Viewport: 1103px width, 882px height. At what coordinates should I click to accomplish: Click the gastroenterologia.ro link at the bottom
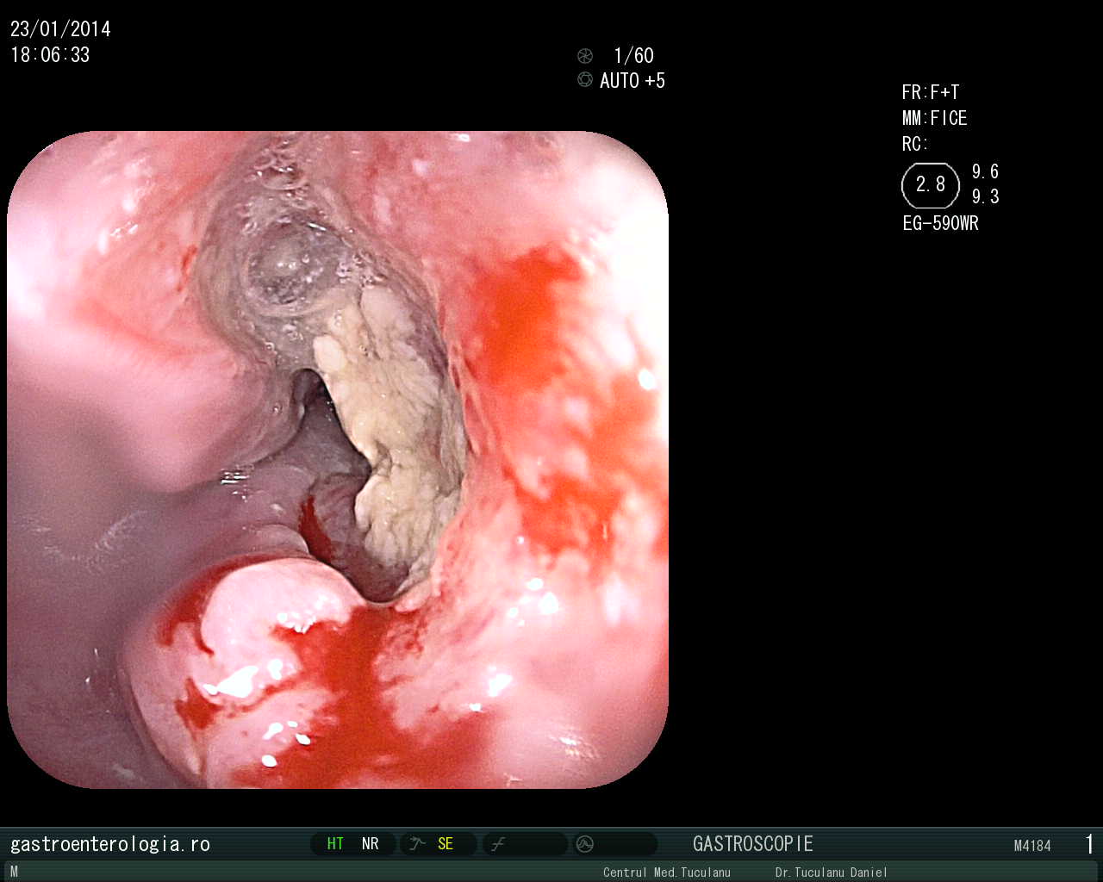point(110,844)
